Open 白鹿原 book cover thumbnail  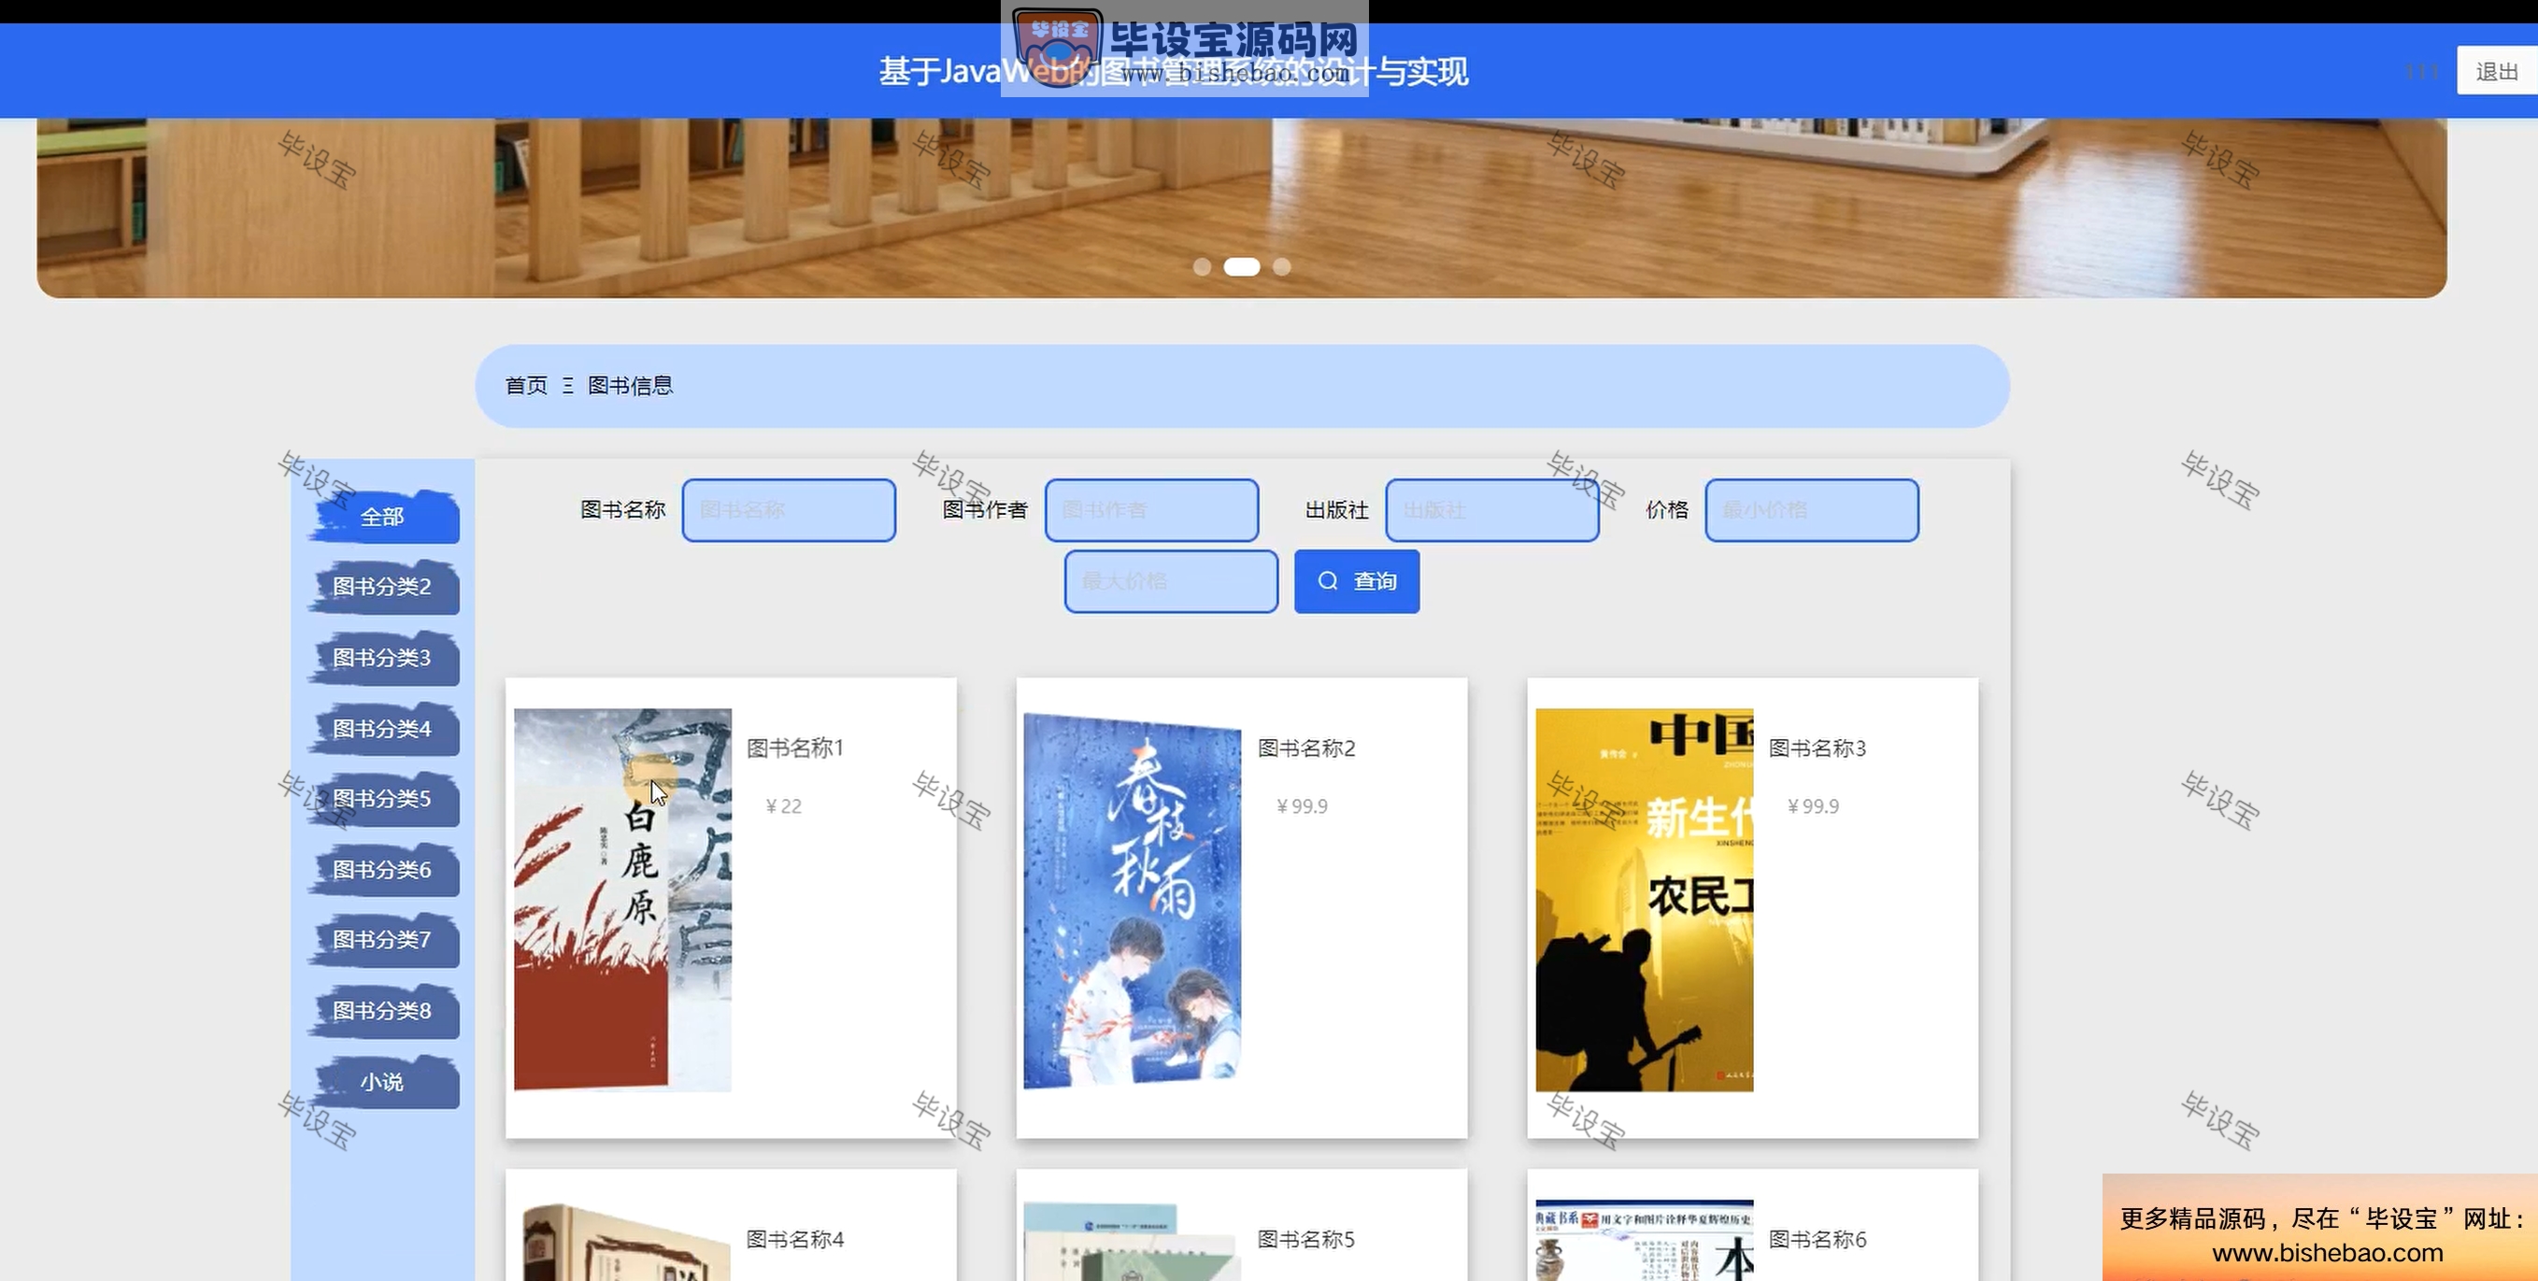click(622, 900)
